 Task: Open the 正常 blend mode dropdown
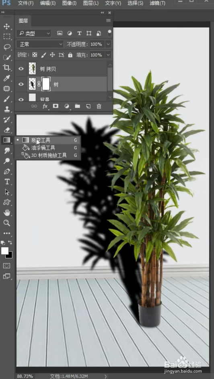pyautogui.click(x=40, y=44)
